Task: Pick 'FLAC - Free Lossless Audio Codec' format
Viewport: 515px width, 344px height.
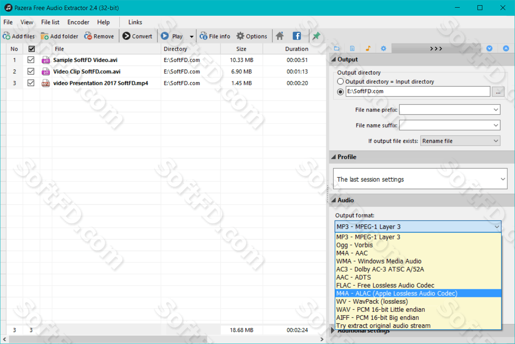Action: click(418, 285)
